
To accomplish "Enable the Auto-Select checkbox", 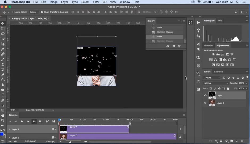I will tap(14, 12).
